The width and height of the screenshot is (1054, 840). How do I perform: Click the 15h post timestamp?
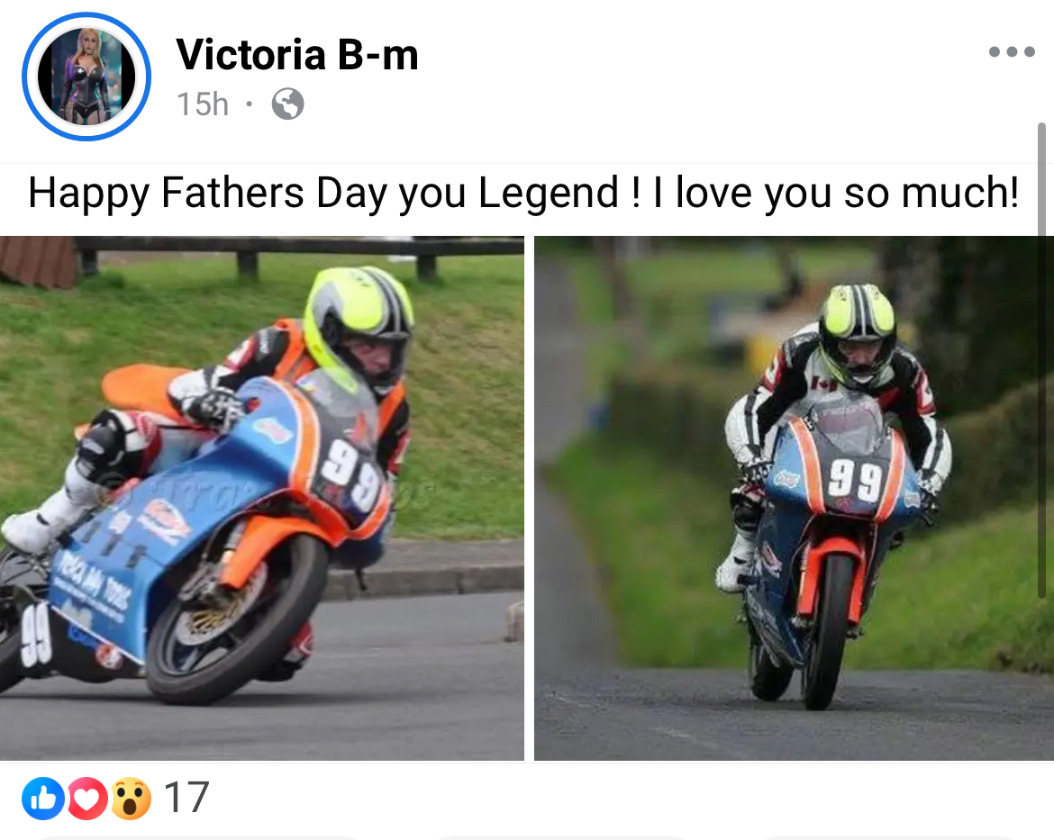click(203, 104)
